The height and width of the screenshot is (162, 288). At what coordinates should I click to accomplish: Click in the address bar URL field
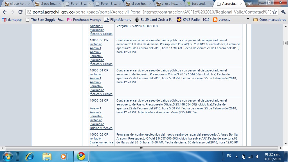click(x=149, y=12)
